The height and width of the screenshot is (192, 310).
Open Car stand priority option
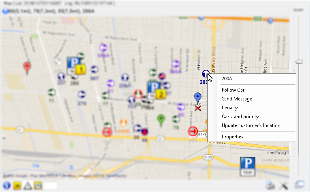[240, 117]
